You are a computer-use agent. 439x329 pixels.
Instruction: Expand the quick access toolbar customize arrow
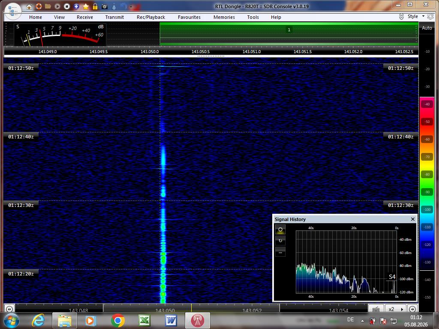click(x=131, y=7)
